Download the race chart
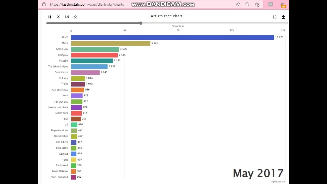This screenshot has width=327, height=184. click(283, 17)
